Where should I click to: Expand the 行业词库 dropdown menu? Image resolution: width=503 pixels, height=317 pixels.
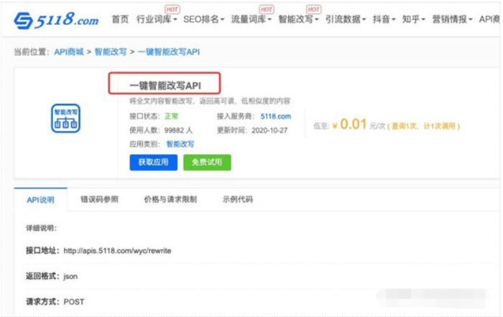[x=157, y=19]
